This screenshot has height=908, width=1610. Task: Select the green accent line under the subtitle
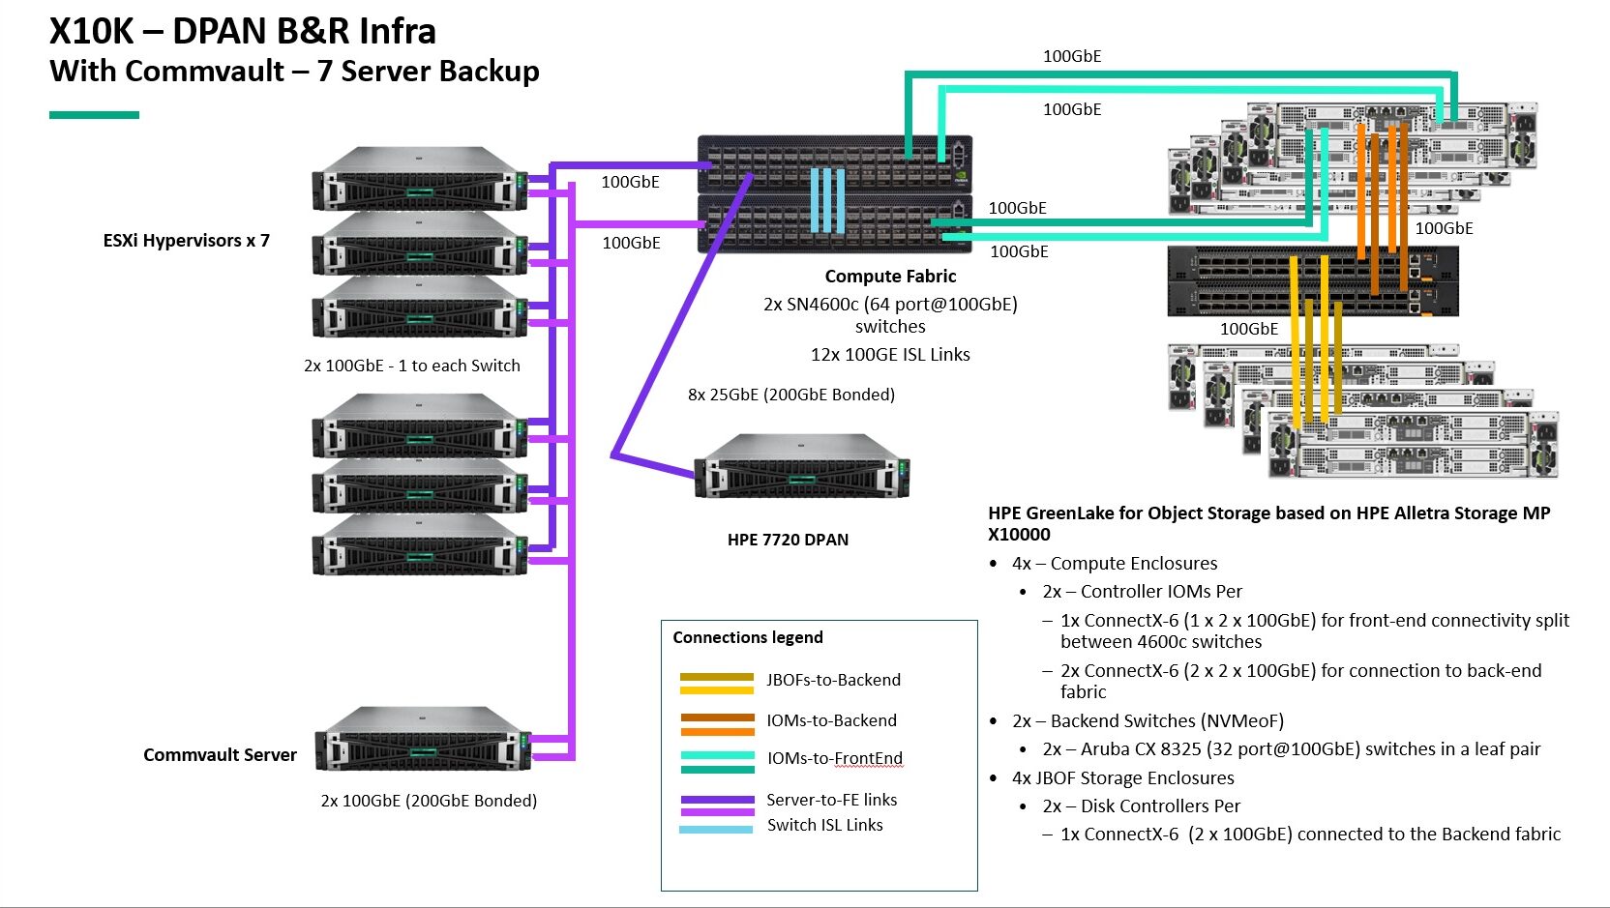coord(94,115)
